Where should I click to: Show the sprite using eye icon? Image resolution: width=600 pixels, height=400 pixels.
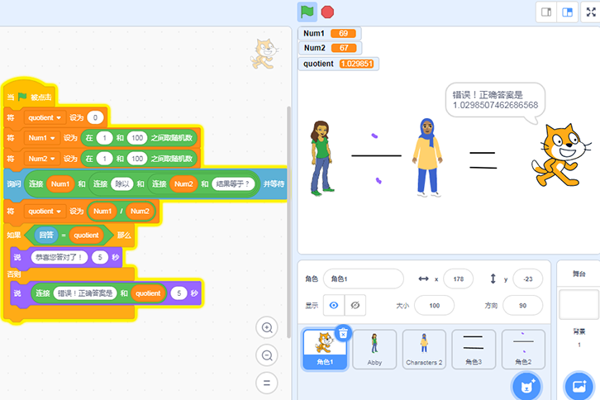coord(334,305)
